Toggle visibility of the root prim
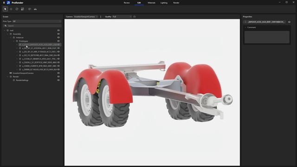This screenshot has width=297, height=167. click(x=58, y=30)
